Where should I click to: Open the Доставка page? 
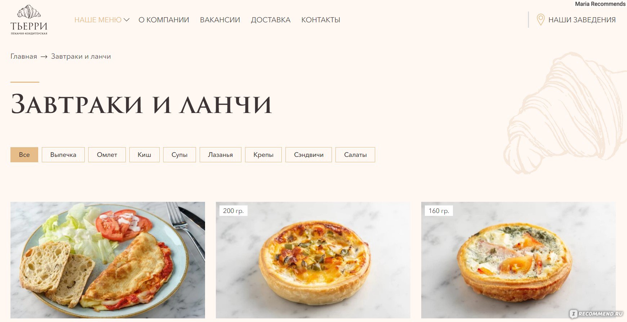[271, 20]
